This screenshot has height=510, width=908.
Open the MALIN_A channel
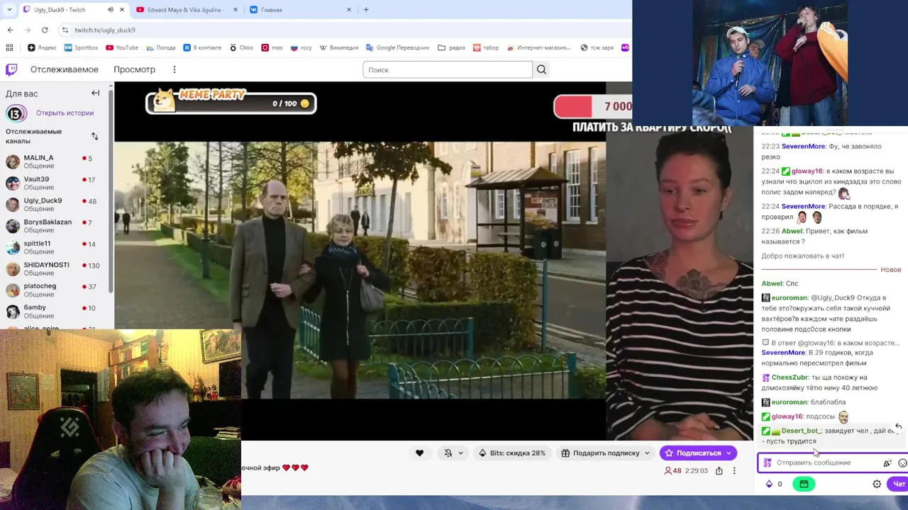click(x=55, y=162)
